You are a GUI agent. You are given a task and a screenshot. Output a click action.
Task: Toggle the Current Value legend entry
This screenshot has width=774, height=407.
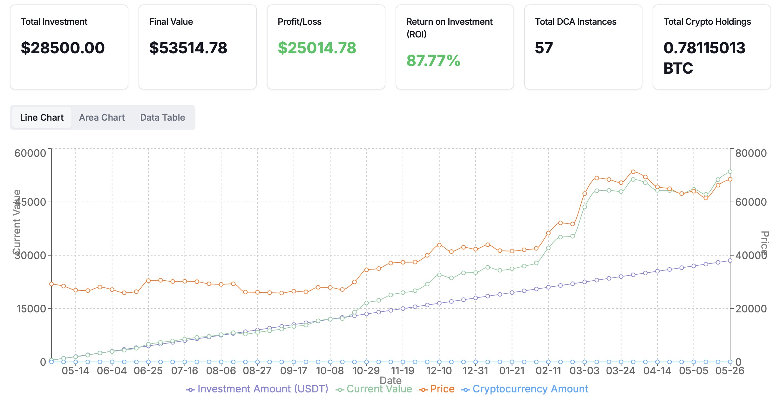click(374, 389)
